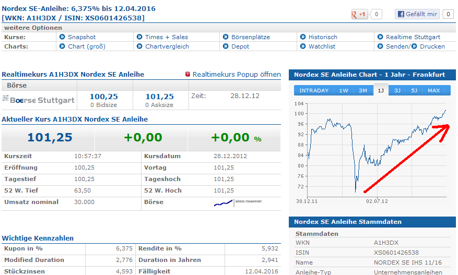Click the Google +1 button
This screenshot has width=458, height=275.
[x=360, y=14]
